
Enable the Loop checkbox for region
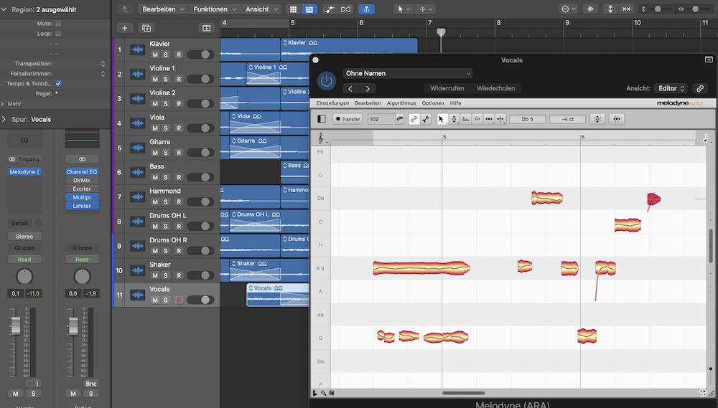tap(58, 34)
